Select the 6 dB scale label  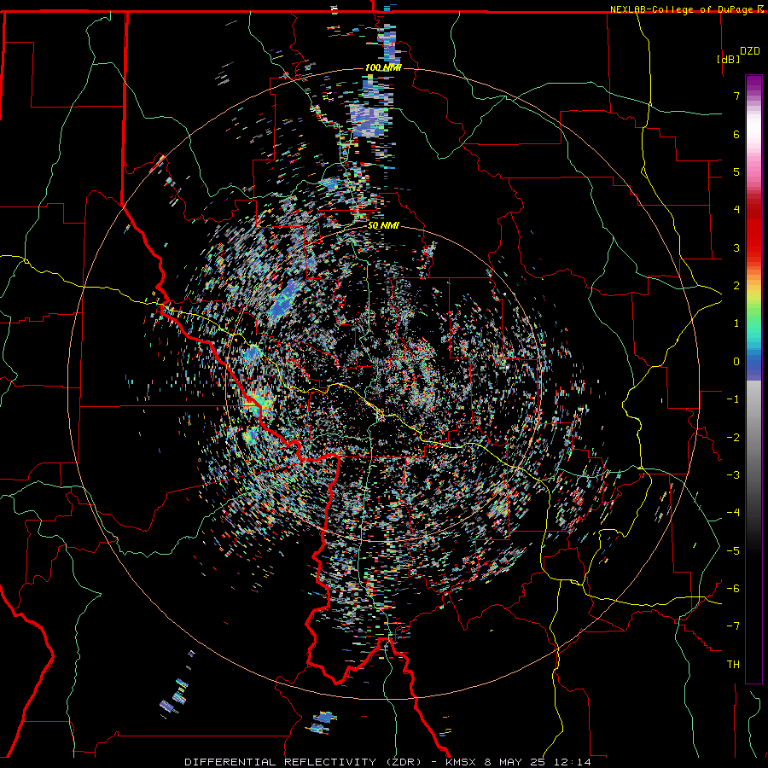point(736,134)
